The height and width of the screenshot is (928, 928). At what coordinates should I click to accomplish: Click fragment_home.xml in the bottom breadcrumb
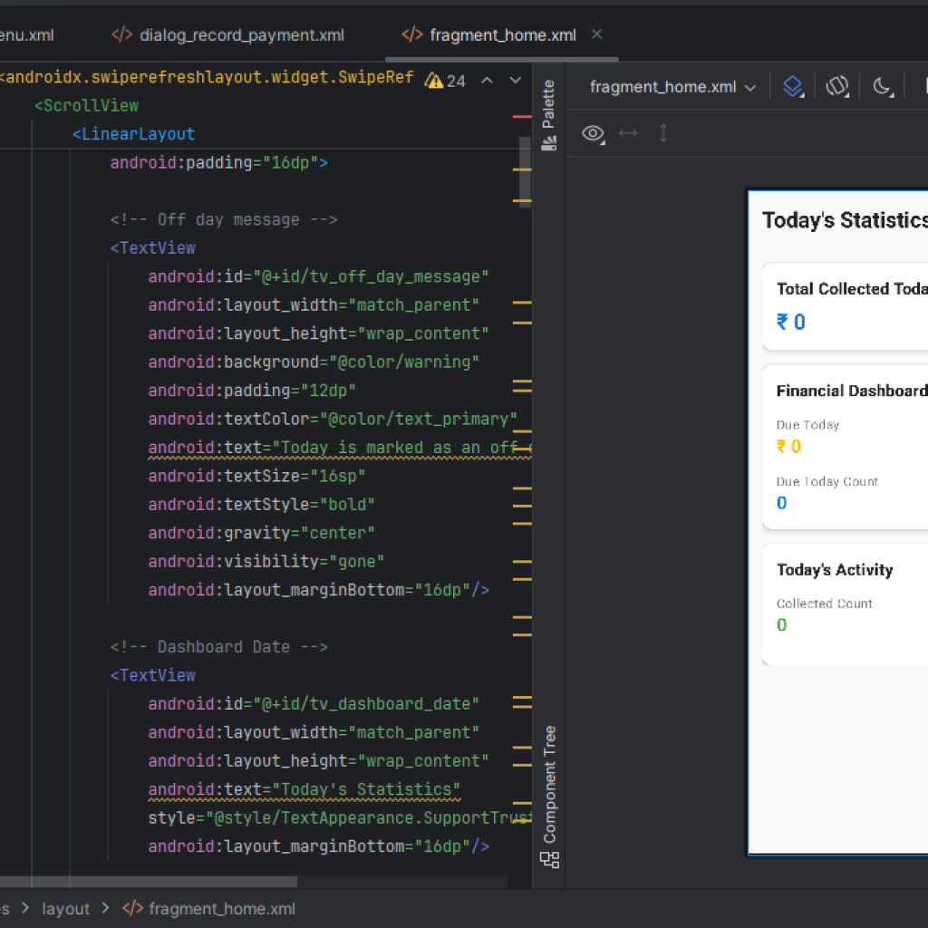tap(209, 908)
